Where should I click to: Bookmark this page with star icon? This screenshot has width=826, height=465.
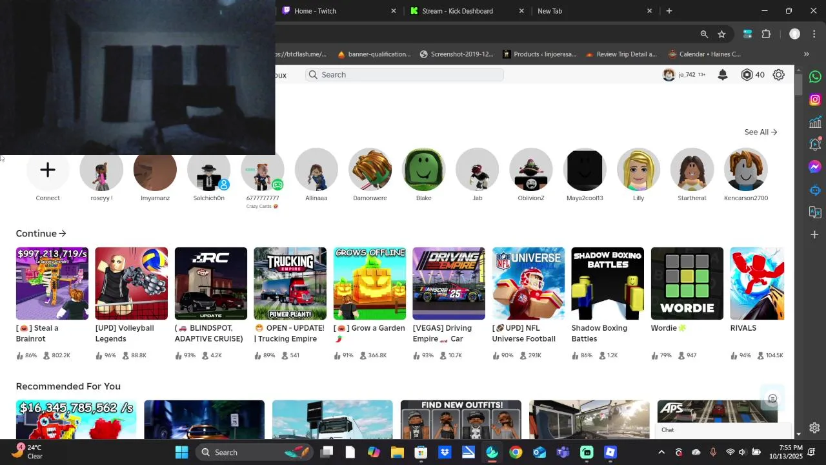721,34
